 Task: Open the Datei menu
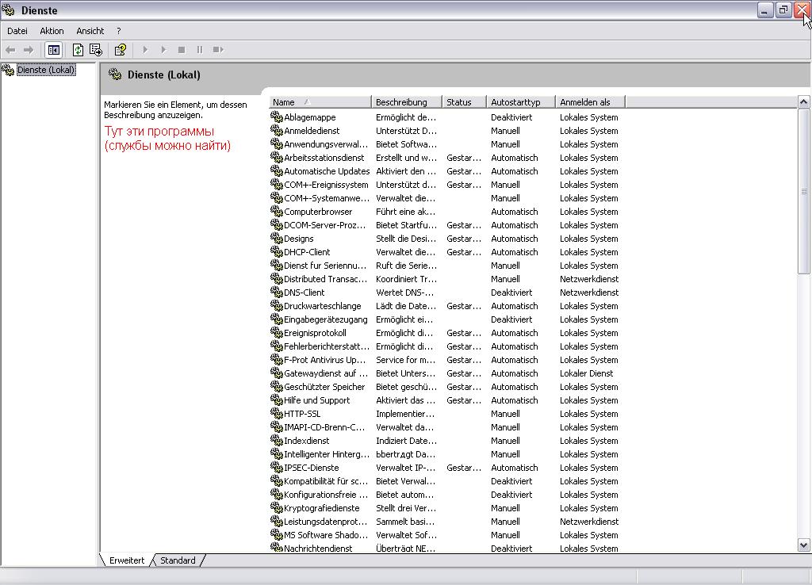click(17, 31)
